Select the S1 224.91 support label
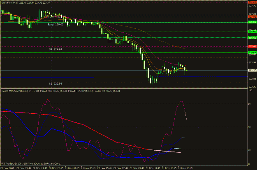257x170 pixels. [56, 49]
